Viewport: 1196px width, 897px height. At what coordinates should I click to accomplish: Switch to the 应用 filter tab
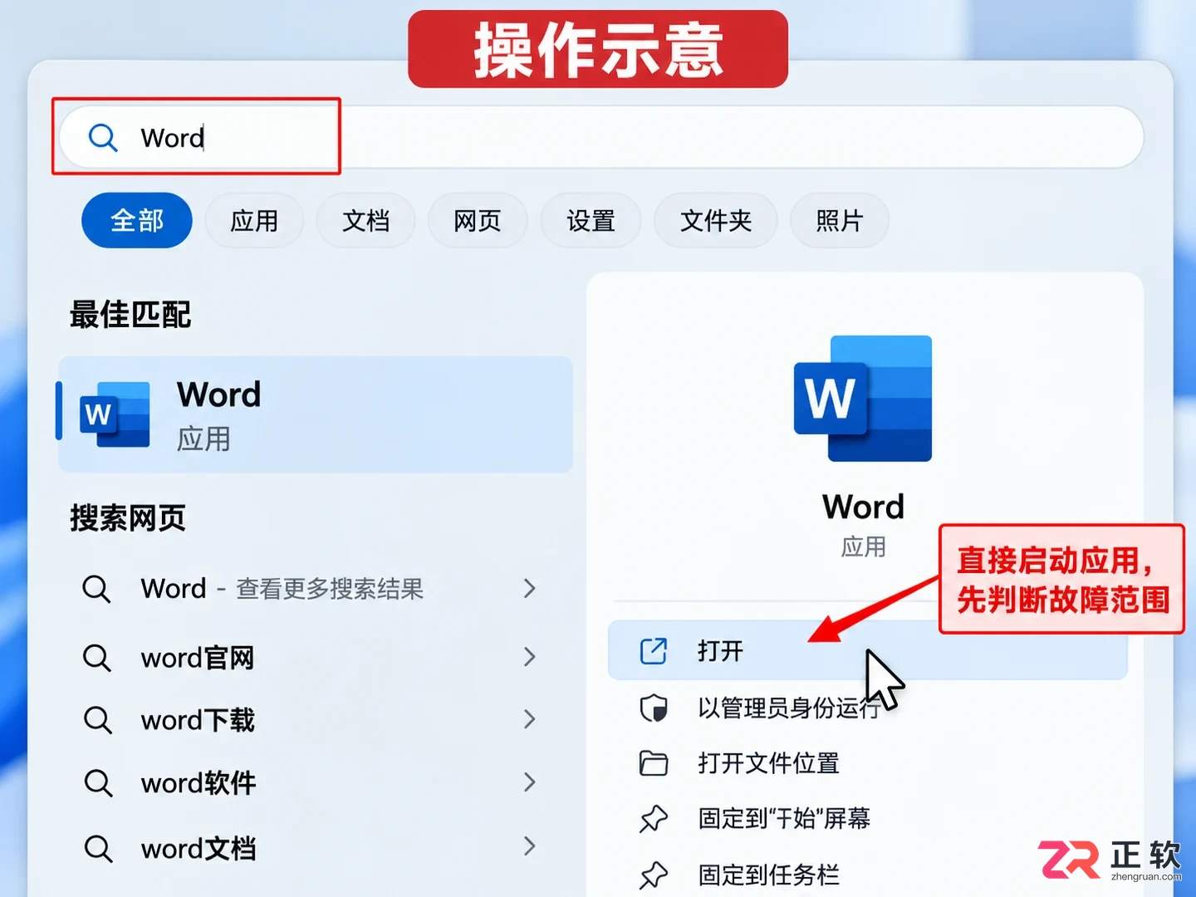click(254, 221)
